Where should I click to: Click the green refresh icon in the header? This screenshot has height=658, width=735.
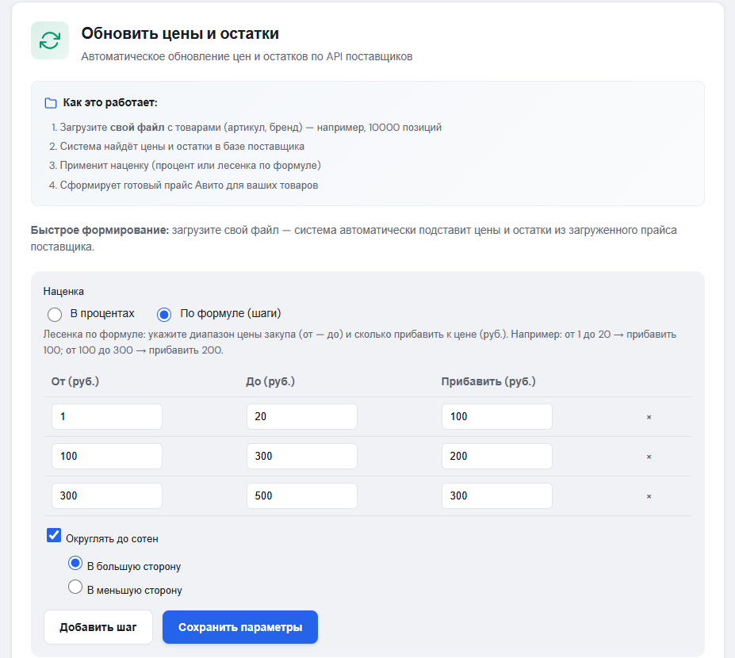point(49,40)
